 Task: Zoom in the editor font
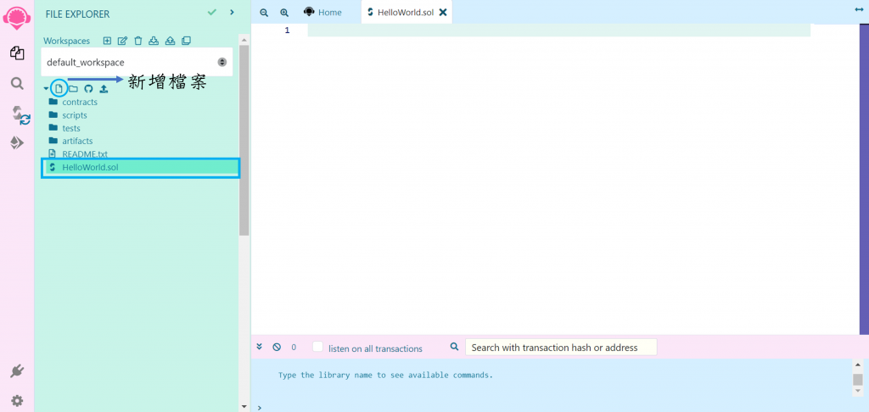(x=284, y=13)
